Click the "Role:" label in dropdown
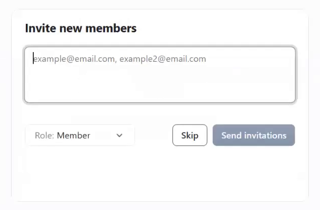Image resolution: width=320 pixels, height=210 pixels. [x=44, y=136]
